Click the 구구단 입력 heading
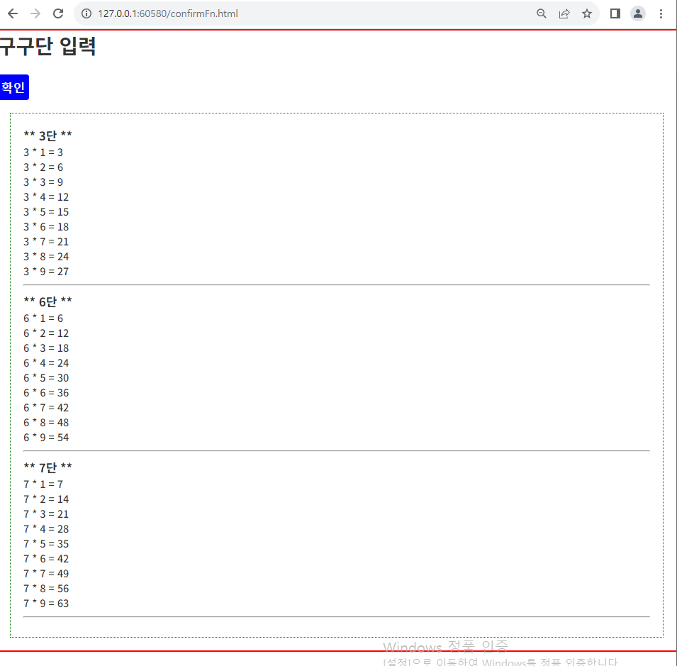Screen dimensions: 677x666 47,46
